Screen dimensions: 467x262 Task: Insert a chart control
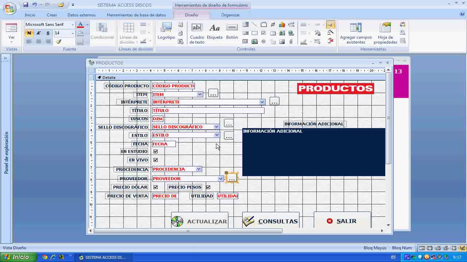[282, 24]
